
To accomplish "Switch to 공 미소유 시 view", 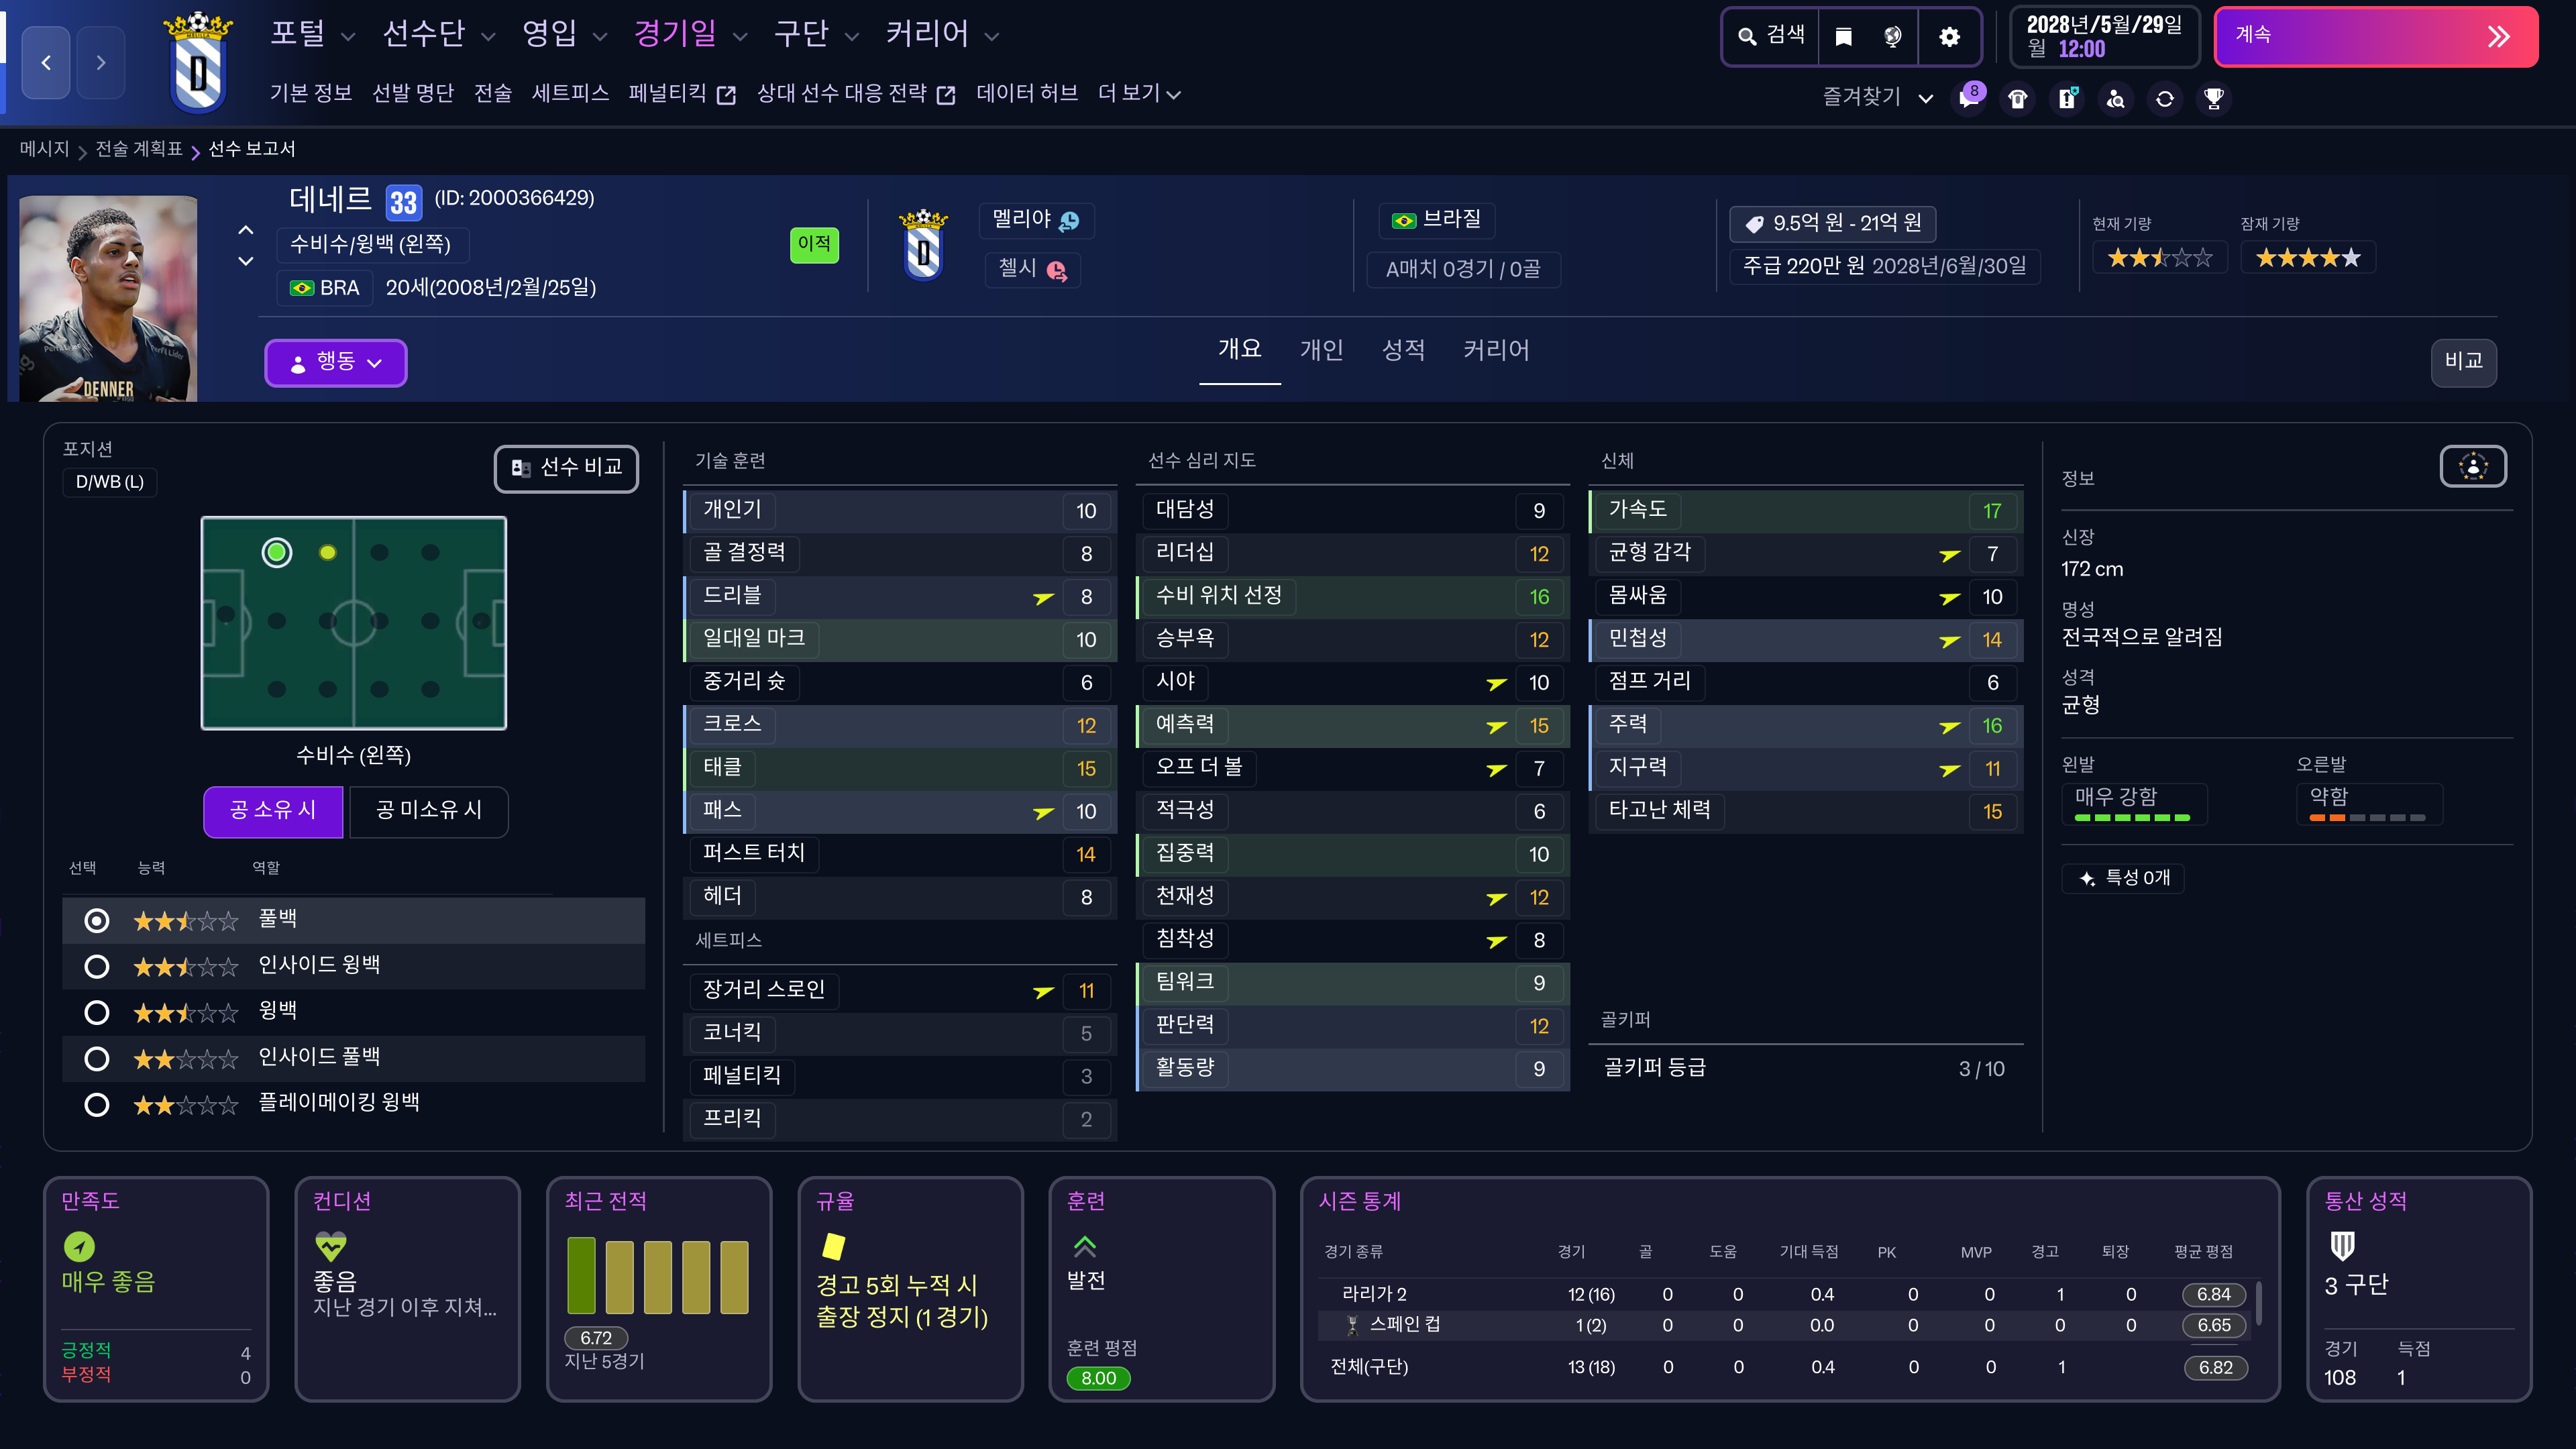I will 428,811.
